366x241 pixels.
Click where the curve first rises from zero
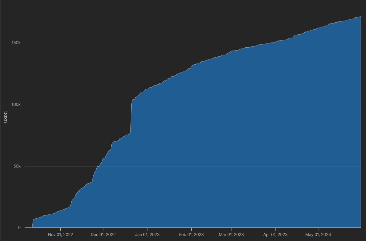(x=32, y=226)
